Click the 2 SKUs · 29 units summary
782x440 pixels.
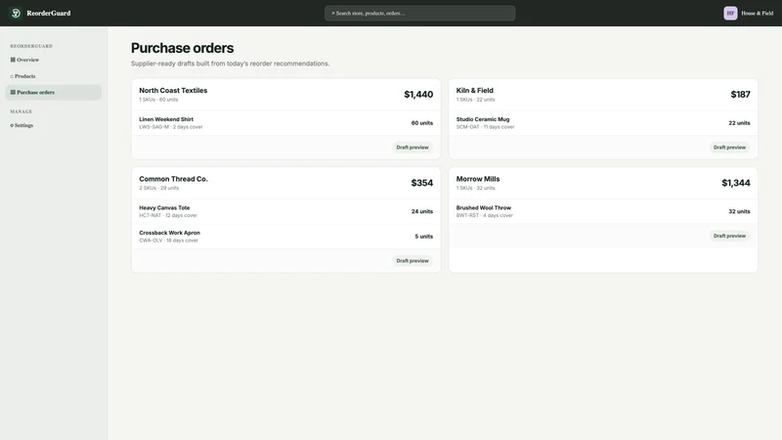point(159,188)
